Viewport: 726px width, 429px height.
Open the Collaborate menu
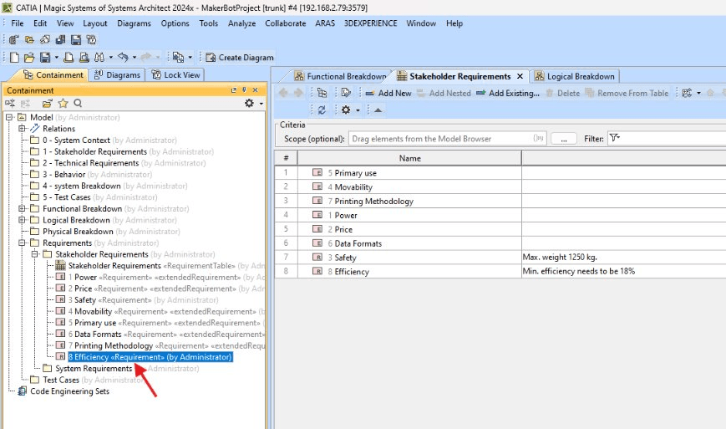[x=285, y=23]
